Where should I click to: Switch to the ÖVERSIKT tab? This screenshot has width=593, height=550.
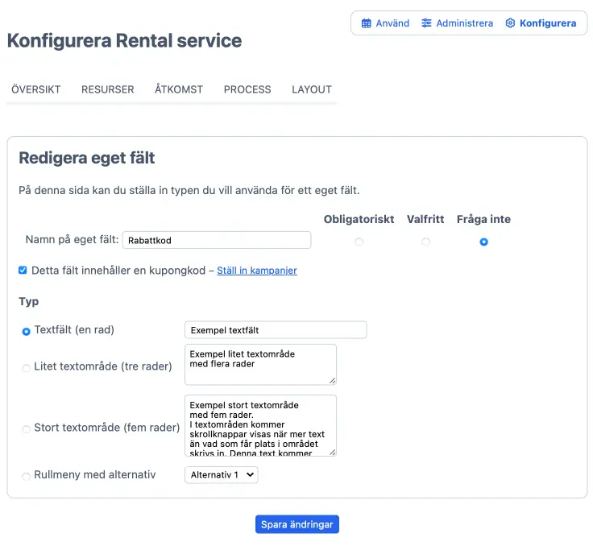pyautogui.click(x=36, y=89)
